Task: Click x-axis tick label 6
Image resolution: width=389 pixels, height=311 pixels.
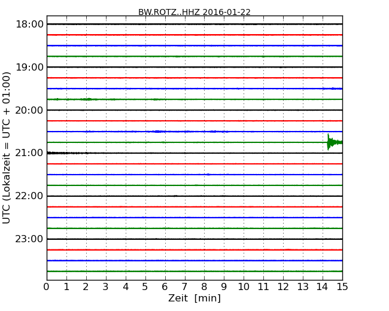Action: pos(165,287)
